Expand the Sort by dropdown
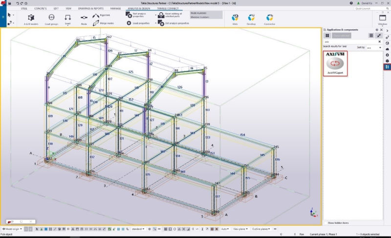391x238 pixels. 374,47
